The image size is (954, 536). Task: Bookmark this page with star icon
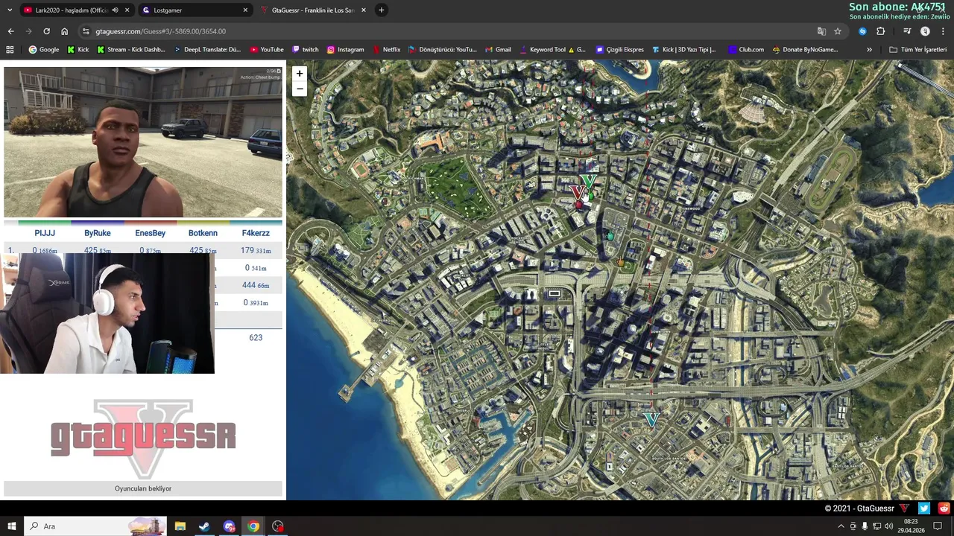click(838, 31)
